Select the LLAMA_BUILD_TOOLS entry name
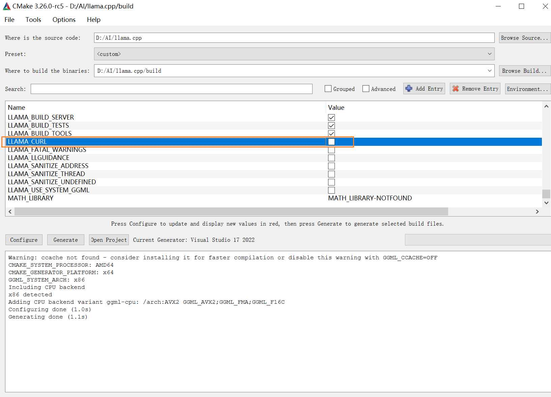Viewport: 551px width, 397px height. (x=40, y=133)
